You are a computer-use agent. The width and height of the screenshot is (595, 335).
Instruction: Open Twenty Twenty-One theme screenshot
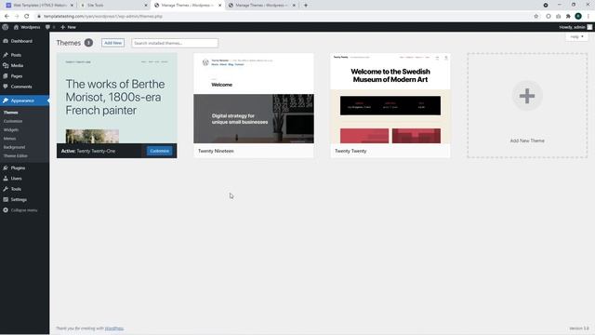point(117,98)
